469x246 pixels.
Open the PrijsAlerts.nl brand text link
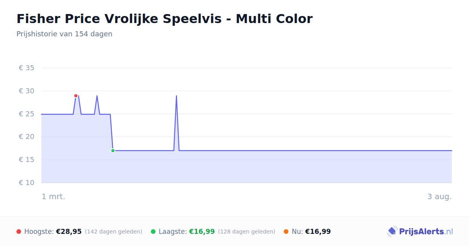pyautogui.click(x=426, y=232)
